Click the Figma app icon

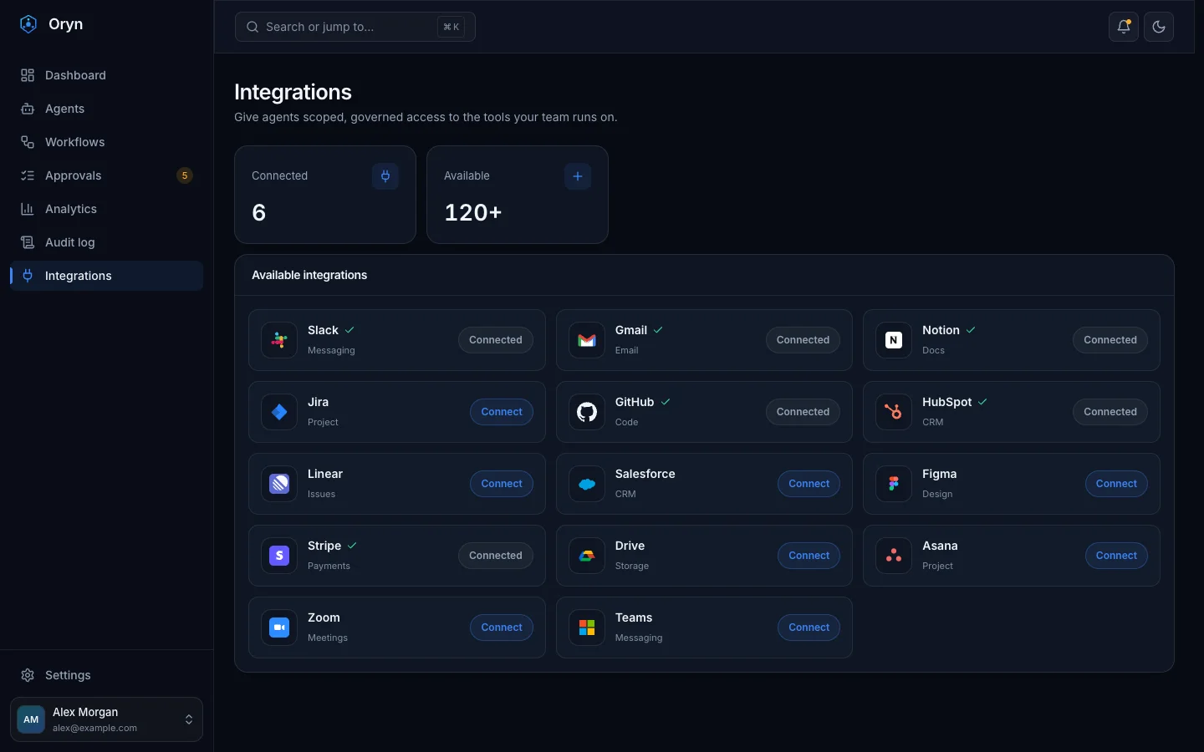pyautogui.click(x=894, y=484)
